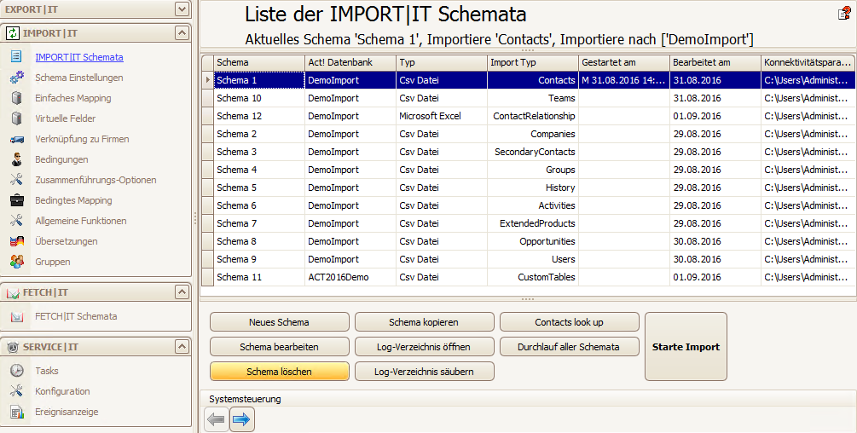Sort by the Bearbeitet am column header

(x=715, y=62)
